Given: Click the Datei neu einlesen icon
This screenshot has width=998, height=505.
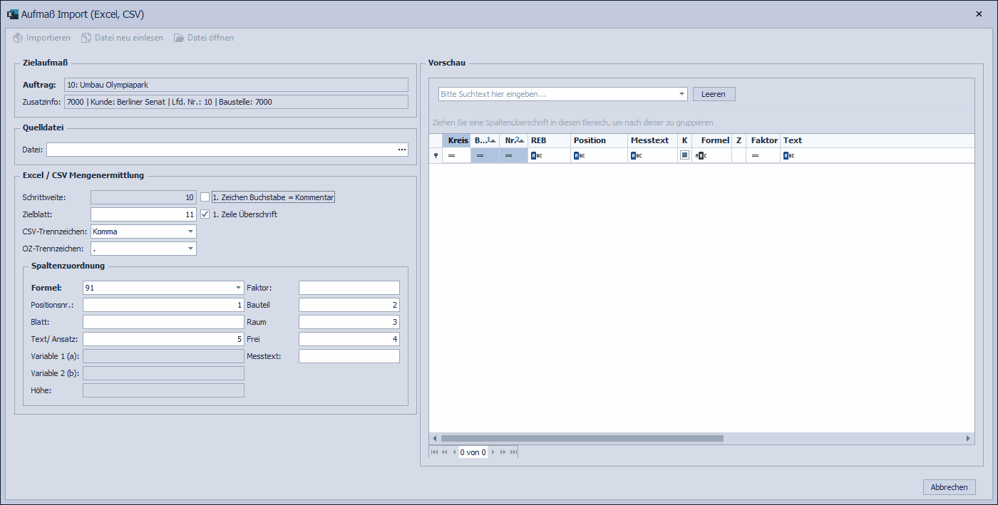Looking at the screenshot, I should [86, 38].
